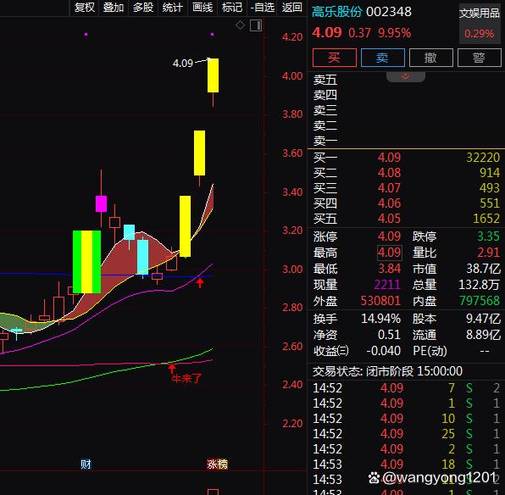
Task: Click the diamond icon above the chart
Action: (240, 25)
